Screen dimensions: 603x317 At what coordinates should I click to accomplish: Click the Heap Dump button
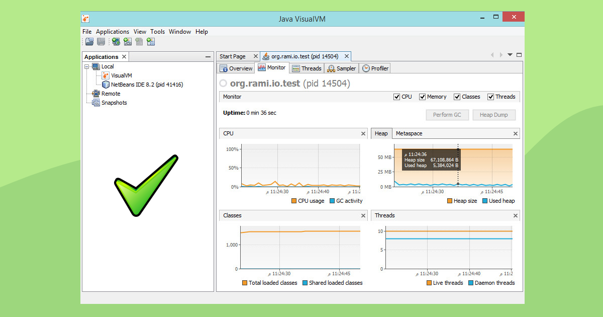tap(494, 115)
